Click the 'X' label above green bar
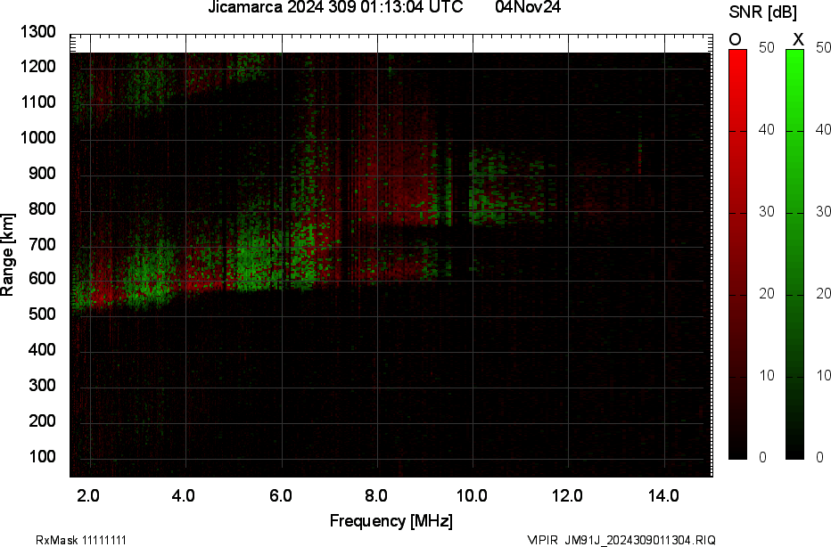The height and width of the screenshot is (547, 831). click(798, 40)
